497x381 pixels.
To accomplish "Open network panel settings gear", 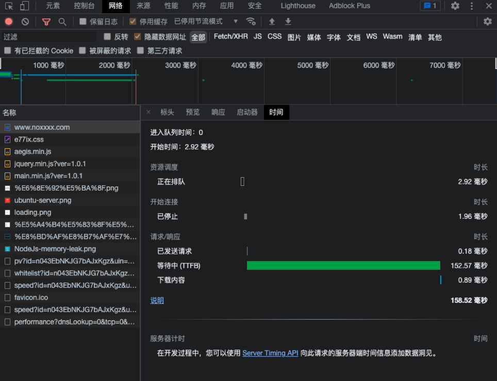I will coord(488,22).
